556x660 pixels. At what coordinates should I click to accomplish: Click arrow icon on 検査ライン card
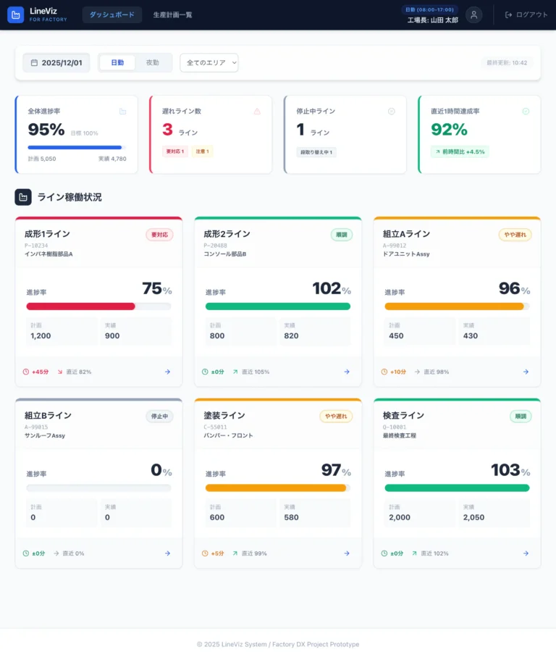[526, 554]
